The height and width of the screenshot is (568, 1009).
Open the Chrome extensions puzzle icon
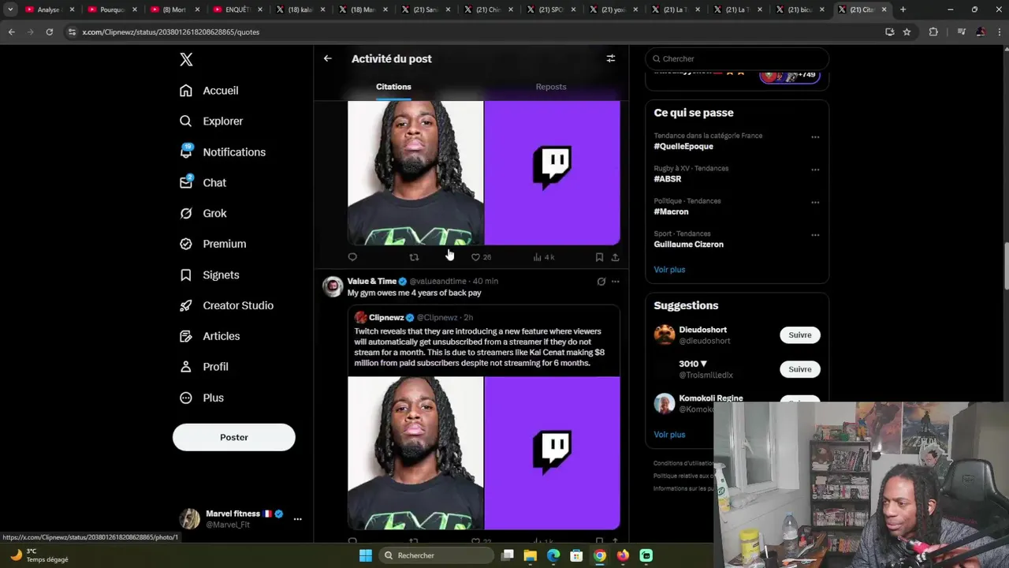pyautogui.click(x=933, y=32)
